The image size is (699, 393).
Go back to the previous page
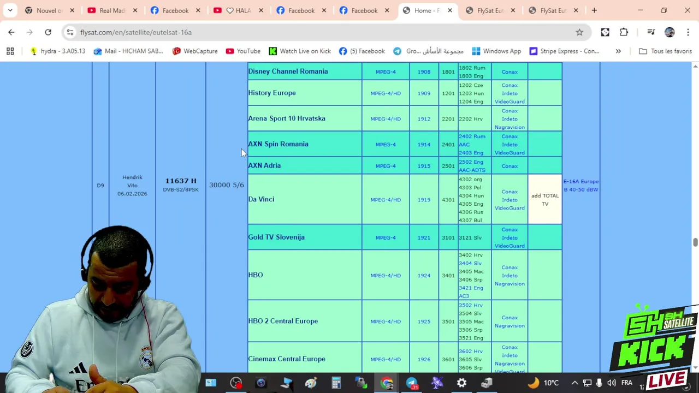coord(11,32)
